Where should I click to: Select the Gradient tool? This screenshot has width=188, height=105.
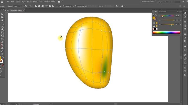2,42
